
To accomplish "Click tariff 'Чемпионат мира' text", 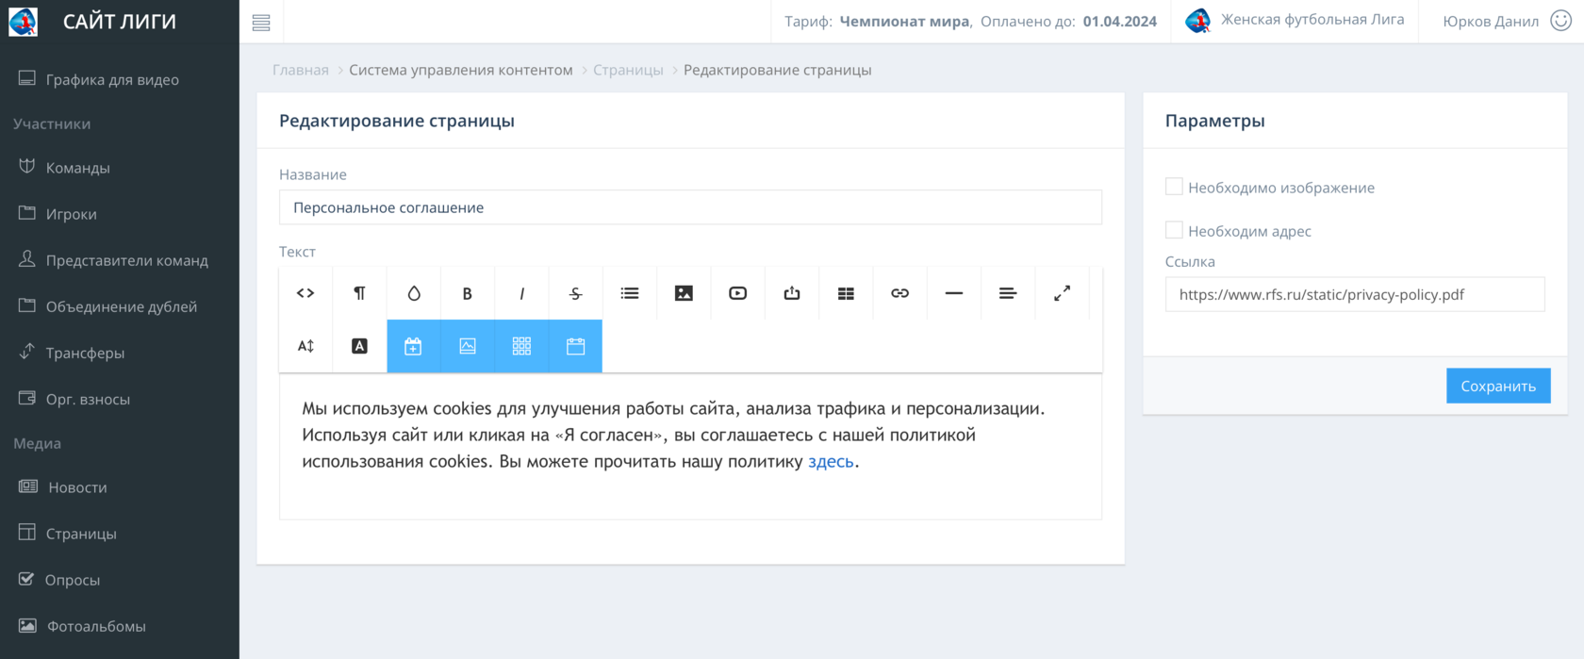I will click(905, 21).
